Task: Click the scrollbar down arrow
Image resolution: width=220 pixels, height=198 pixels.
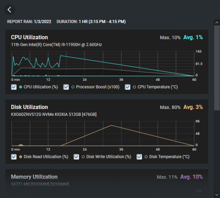Action: pos(217,194)
